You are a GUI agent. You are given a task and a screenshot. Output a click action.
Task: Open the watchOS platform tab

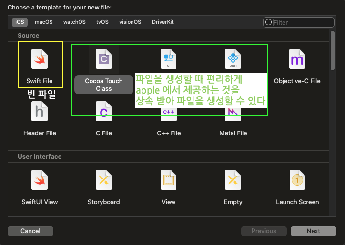[74, 22]
